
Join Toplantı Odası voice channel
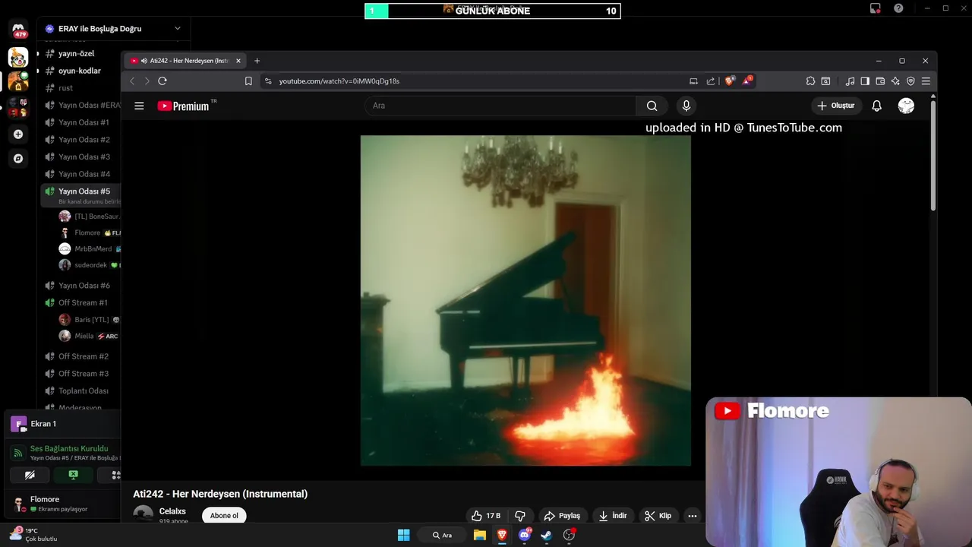tap(82, 390)
